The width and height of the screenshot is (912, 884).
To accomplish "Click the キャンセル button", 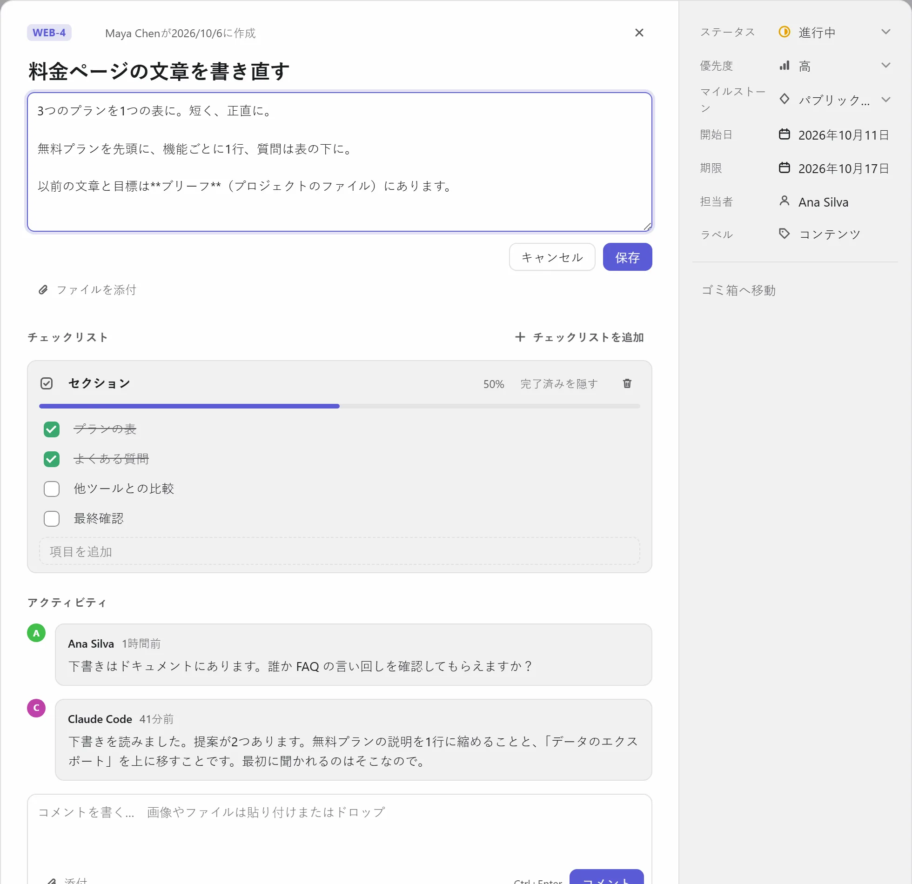I will click(552, 257).
